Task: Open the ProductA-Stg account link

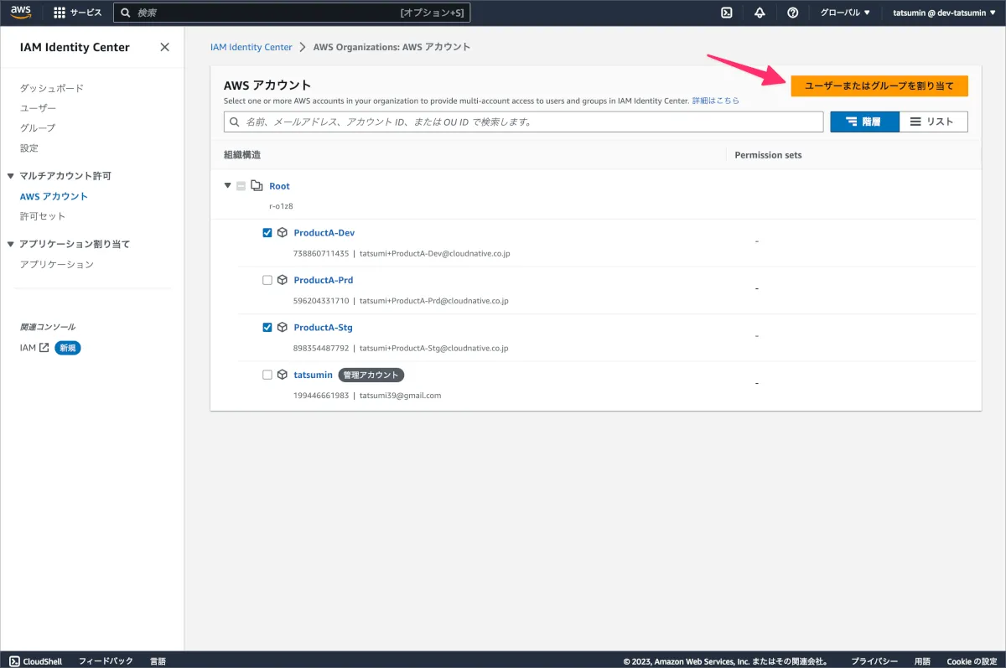Action: (323, 328)
